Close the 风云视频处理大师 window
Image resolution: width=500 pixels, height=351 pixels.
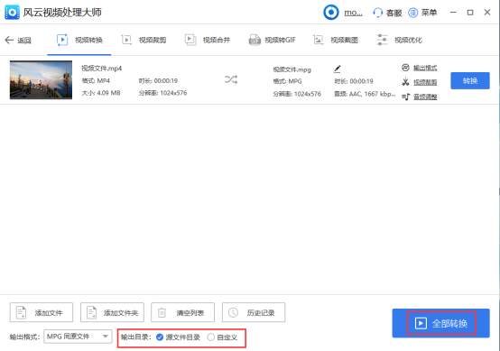[x=487, y=13]
